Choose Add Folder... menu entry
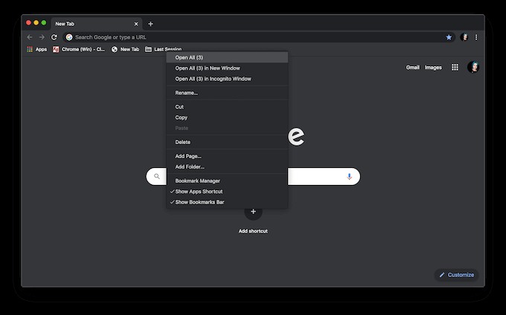The height and width of the screenshot is (315, 506). pos(227,167)
